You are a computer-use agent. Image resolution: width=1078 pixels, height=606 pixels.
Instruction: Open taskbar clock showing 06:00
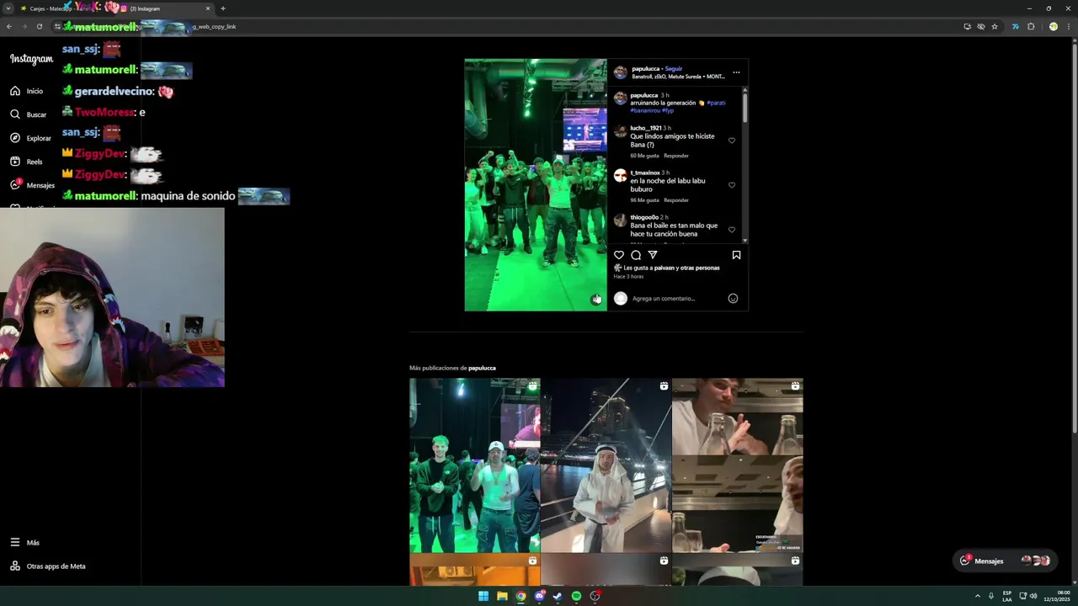tap(1057, 596)
